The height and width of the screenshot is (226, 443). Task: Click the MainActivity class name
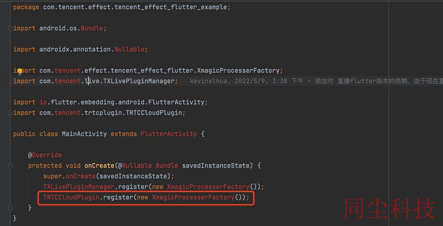click(84, 134)
